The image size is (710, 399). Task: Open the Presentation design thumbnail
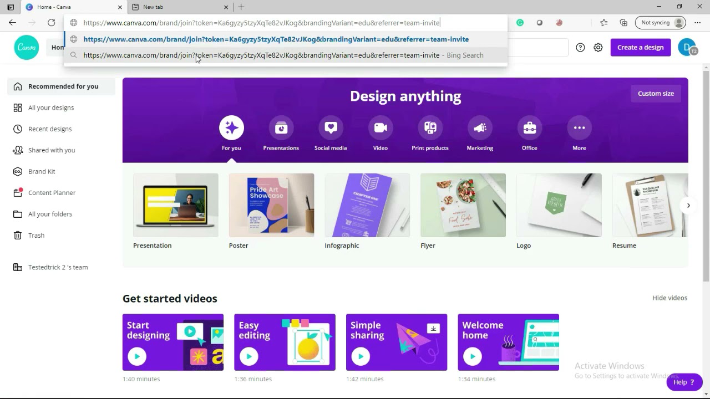tap(176, 206)
